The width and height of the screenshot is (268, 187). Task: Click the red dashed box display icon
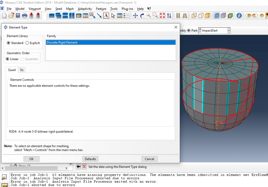pos(223,16)
